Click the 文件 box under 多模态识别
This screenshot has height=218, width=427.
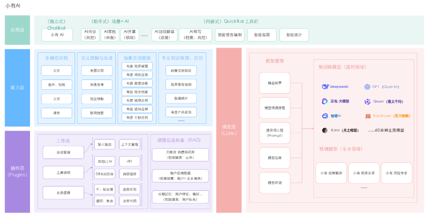pyautogui.click(x=57, y=99)
